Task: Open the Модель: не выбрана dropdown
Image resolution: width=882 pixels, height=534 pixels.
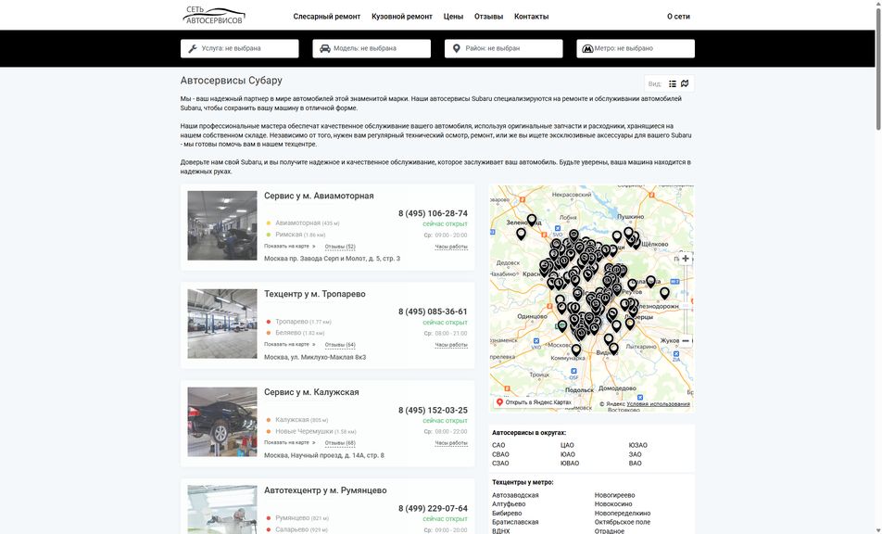Action: (x=372, y=48)
